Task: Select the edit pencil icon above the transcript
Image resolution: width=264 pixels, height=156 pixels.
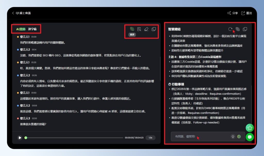Action: point(146,29)
